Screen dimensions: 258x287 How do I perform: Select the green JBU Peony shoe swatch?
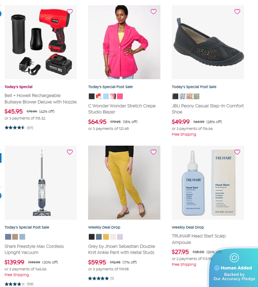pyautogui.click(x=196, y=96)
